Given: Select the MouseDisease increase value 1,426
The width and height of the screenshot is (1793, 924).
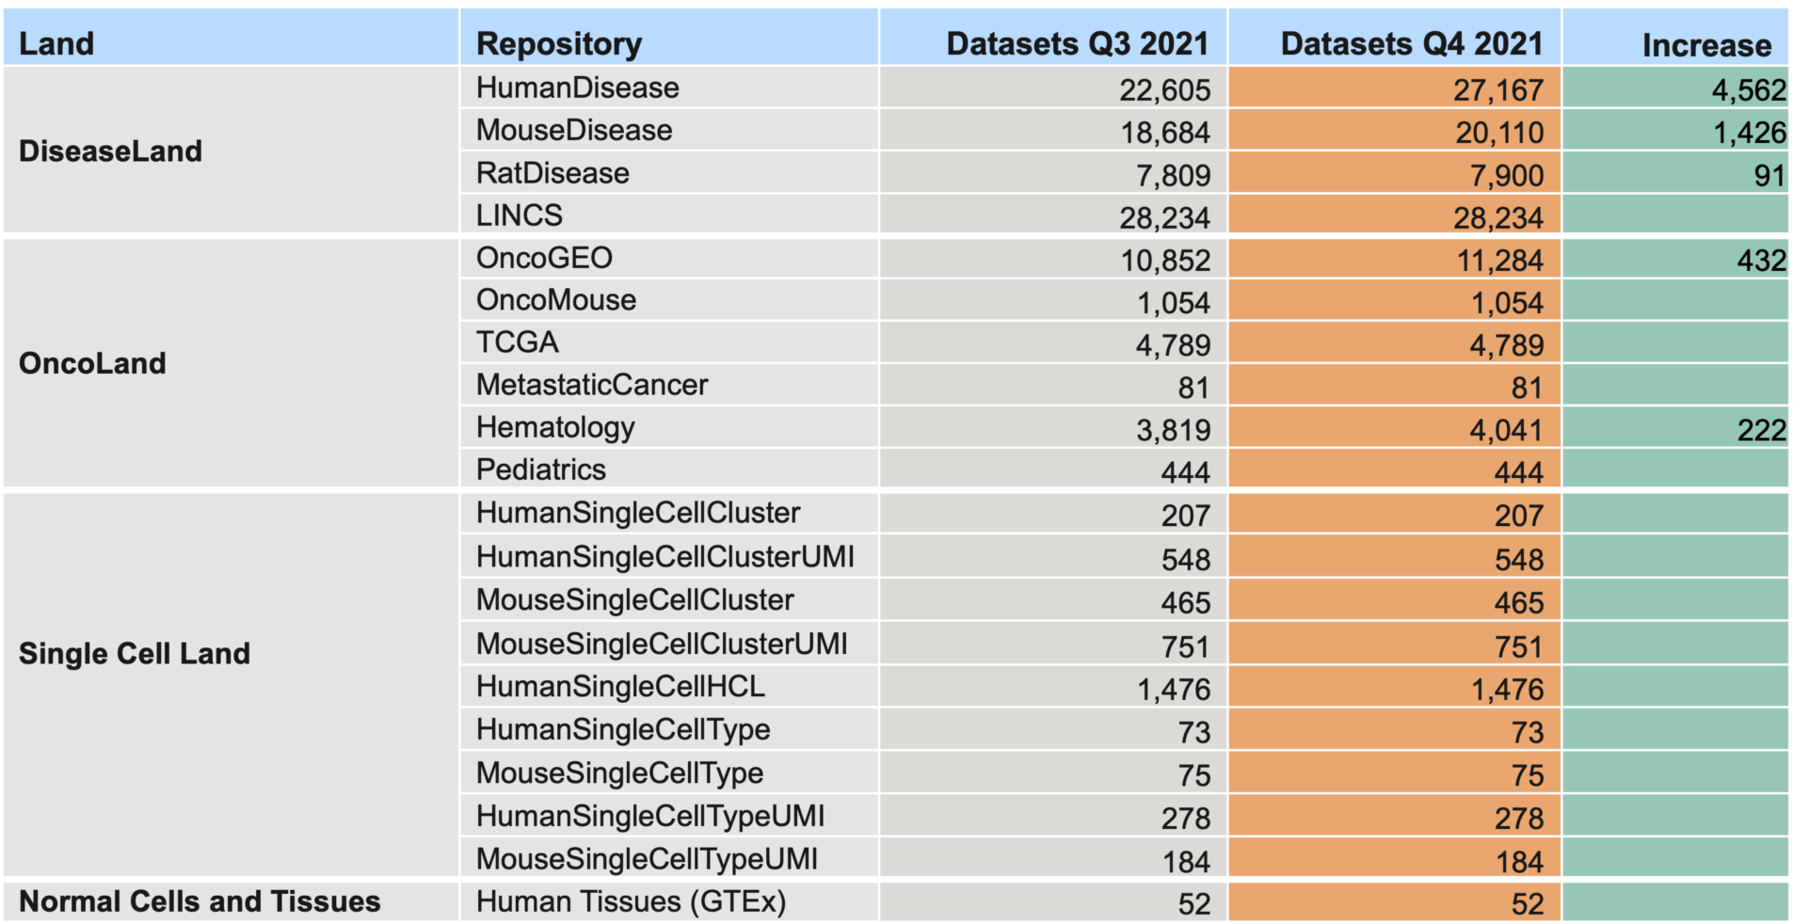Looking at the screenshot, I should click(x=1749, y=133).
